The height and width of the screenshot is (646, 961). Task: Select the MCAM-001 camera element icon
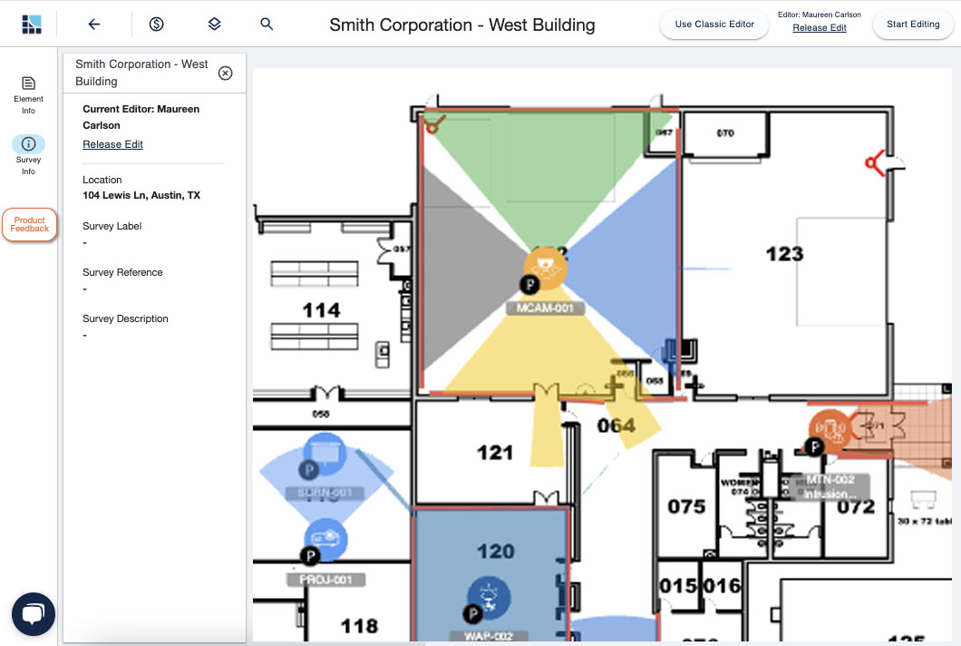coord(546,268)
